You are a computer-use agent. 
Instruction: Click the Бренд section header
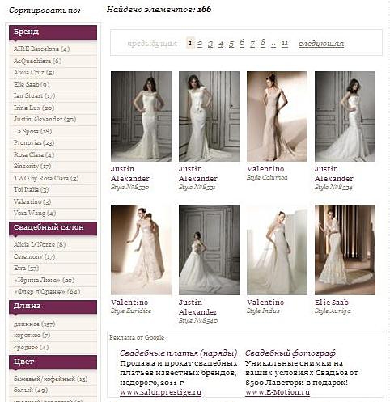point(53,32)
